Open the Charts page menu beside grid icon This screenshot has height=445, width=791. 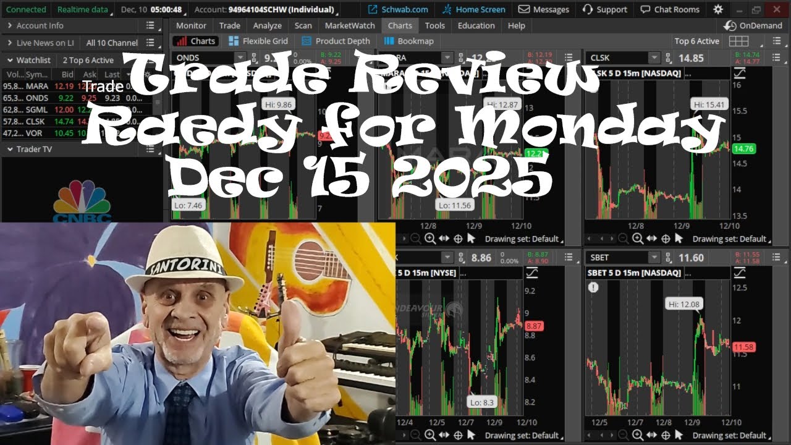pos(777,41)
